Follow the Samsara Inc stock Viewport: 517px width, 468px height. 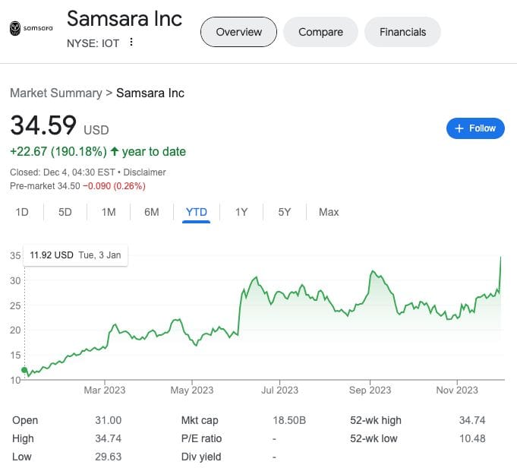pyautogui.click(x=474, y=128)
